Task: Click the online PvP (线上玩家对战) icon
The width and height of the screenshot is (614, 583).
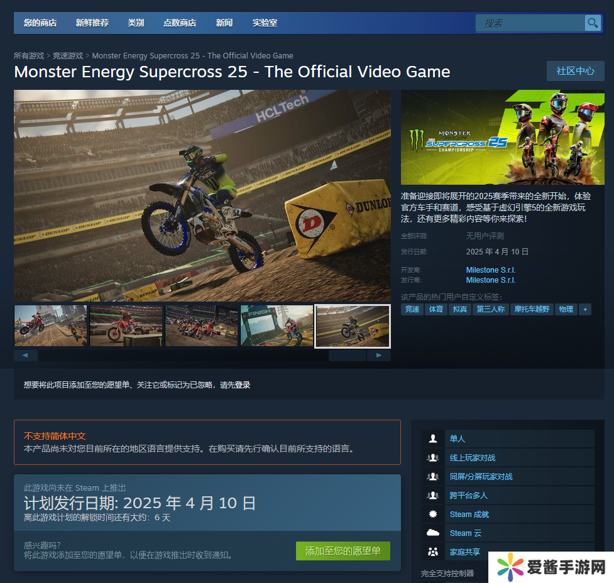Action: [x=433, y=457]
